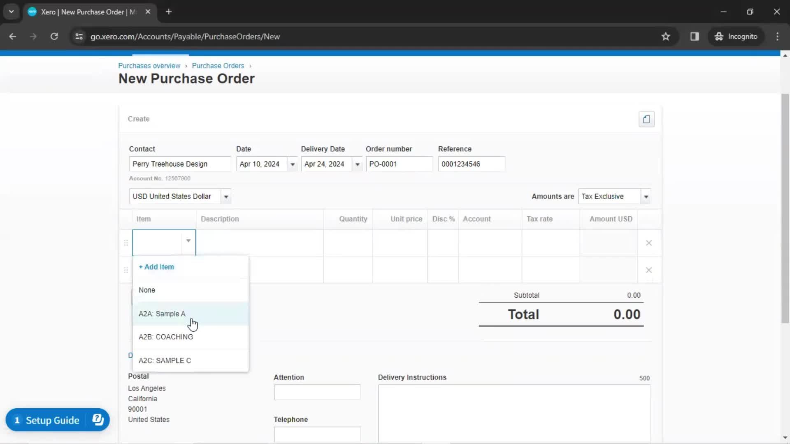Grab the first row drag handle

click(x=126, y=243)
